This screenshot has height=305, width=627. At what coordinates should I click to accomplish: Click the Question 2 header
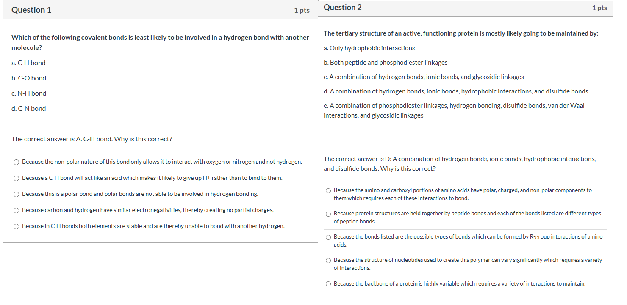pyautogui.click(x=343, y=7)
